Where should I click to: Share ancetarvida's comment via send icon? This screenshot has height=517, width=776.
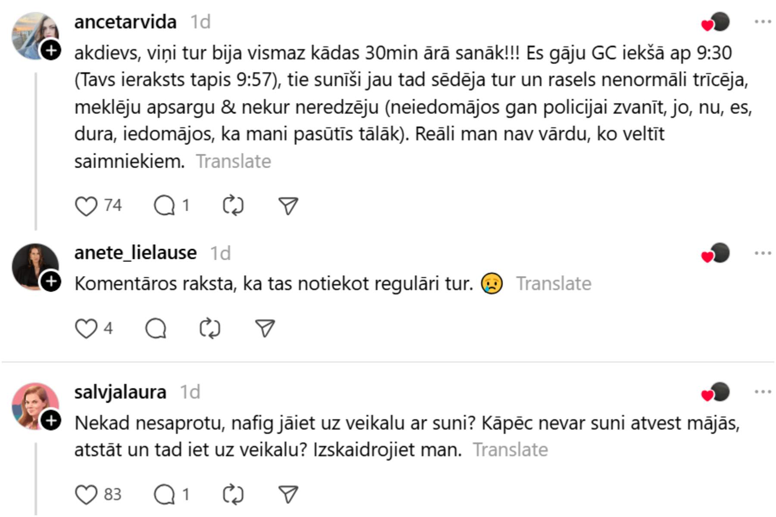click(288, 206)
